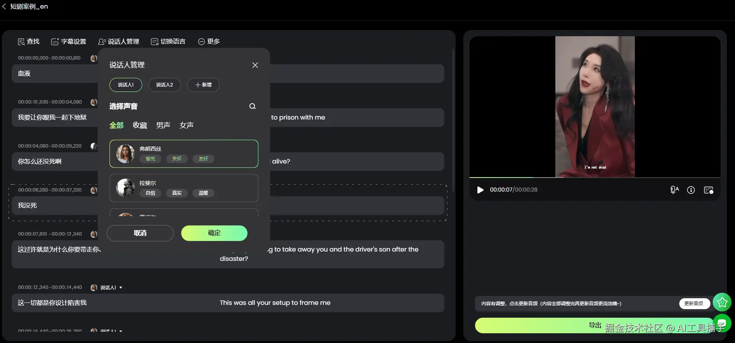Edit the 你怎么还没死啊 subtitle
This screenshot has width=735, height=343.
40,162
